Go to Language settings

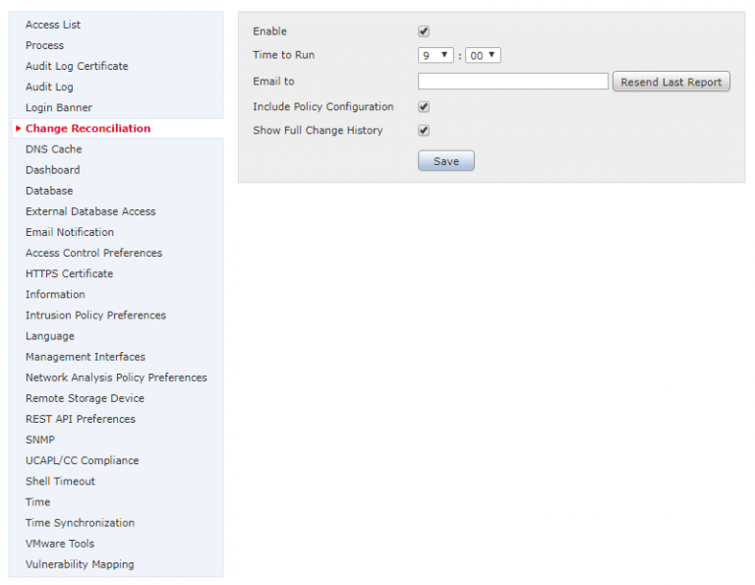pyautogui.click(x=50, y=336)
